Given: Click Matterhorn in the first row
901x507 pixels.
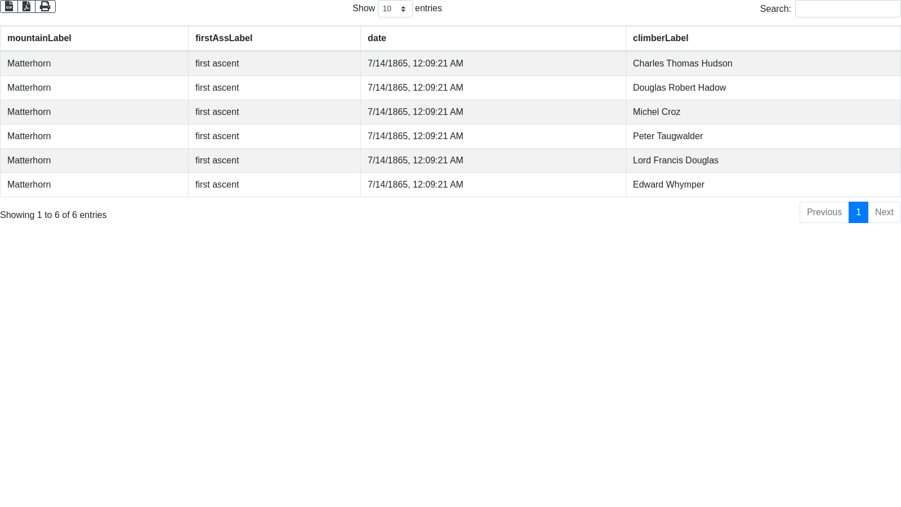Looking at the screenshot, I should click(x=29, y=64).
